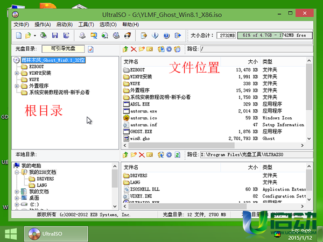
Task: Open the 选项(O) menu
Action: tap(108, 25)
